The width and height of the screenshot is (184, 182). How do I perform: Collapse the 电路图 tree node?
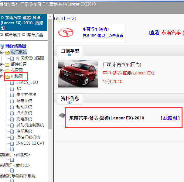click(x=2, y=77)
